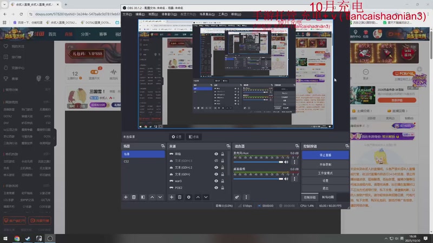Image resolution: width=433 pixels, height=243 pixels.
Task: Click the 我要开播 button in Douyu sidebar
Action: [40, 221]
